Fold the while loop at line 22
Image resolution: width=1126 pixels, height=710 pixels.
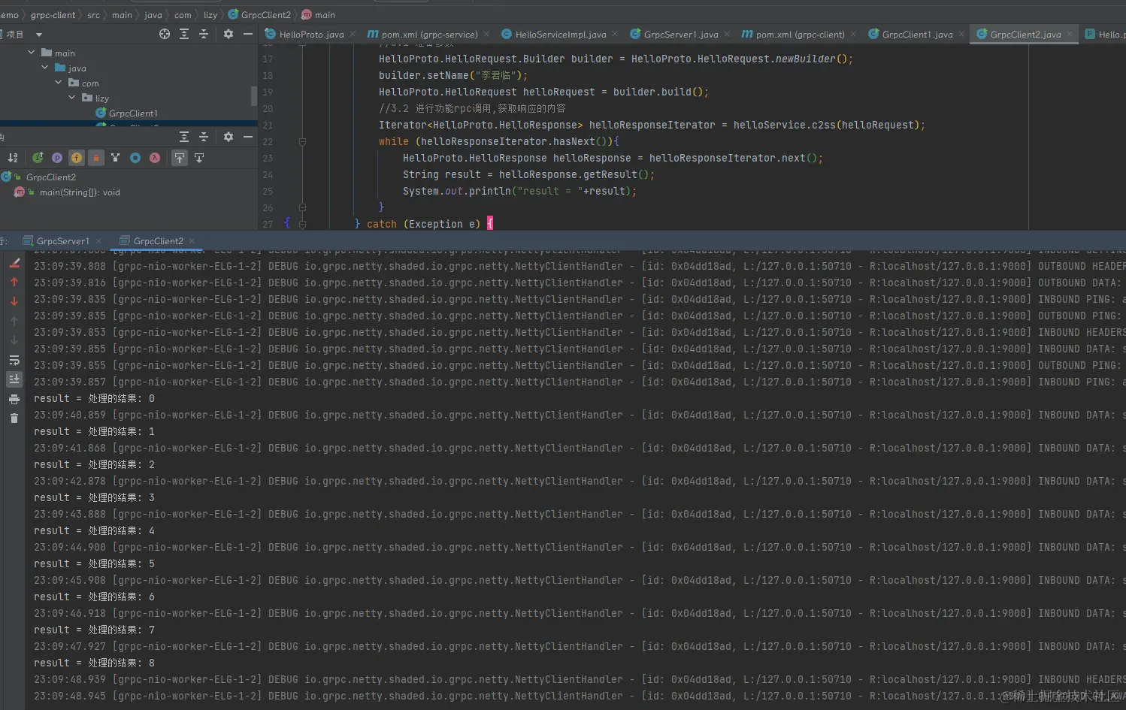pos(302,141)
